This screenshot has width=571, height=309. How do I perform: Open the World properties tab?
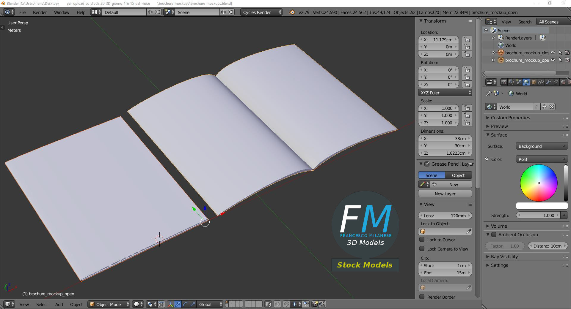click(x=526, y=82)
